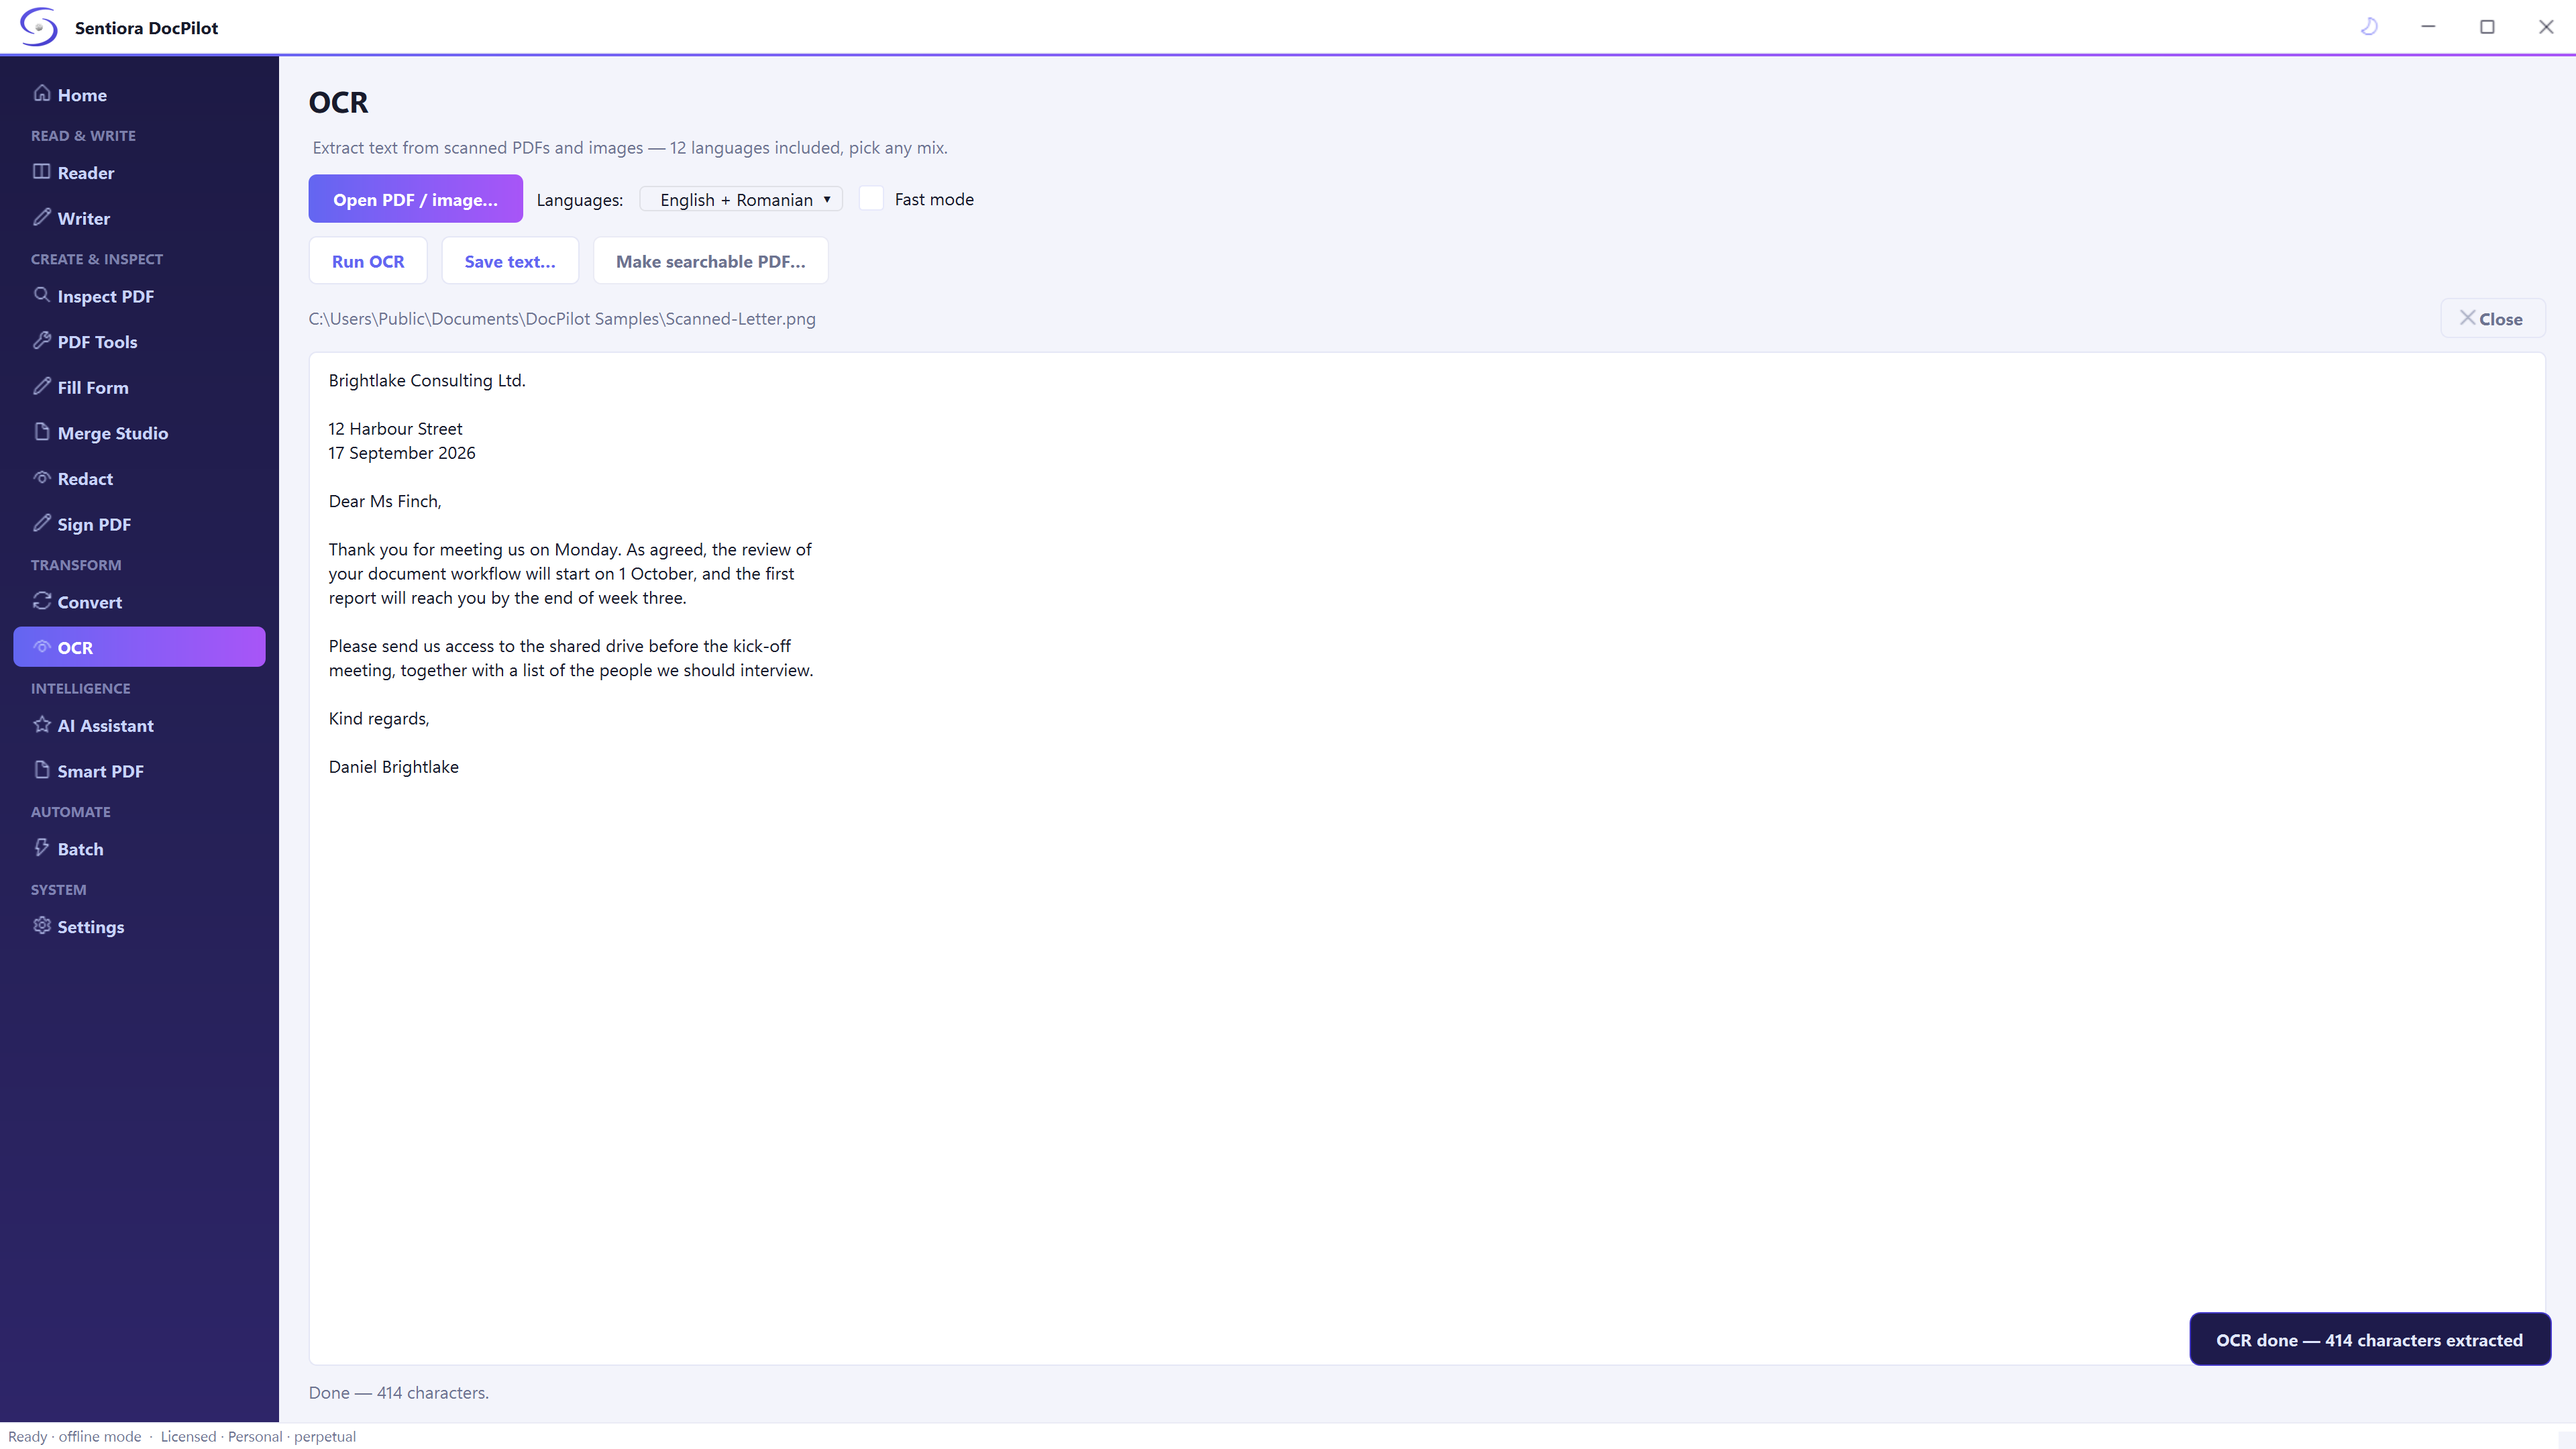Viewport: 2576px width, 1449px height.
Task: Click the '12 Harbour Street' address line
Action: pos(396,429)
